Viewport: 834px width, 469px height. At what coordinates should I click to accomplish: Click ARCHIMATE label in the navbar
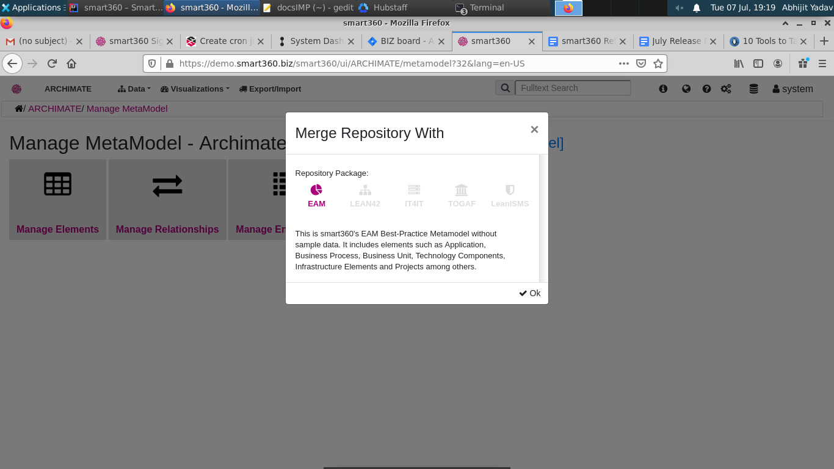click(x=68, y=89)
